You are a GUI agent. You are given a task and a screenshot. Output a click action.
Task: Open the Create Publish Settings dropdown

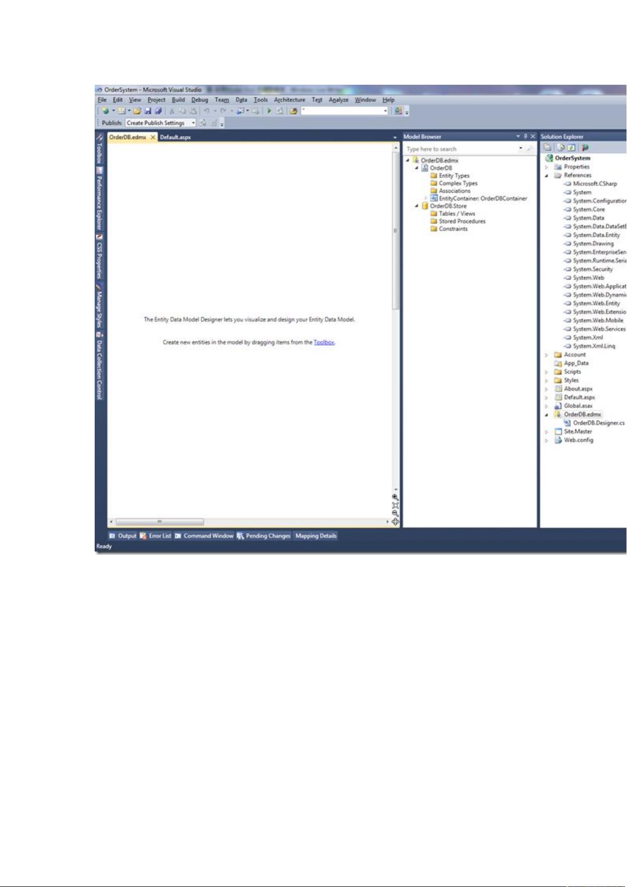coord(193,123)
